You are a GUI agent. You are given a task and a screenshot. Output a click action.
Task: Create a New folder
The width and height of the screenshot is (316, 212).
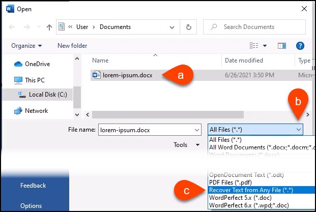pyautogui.click(x=72, y=46)
